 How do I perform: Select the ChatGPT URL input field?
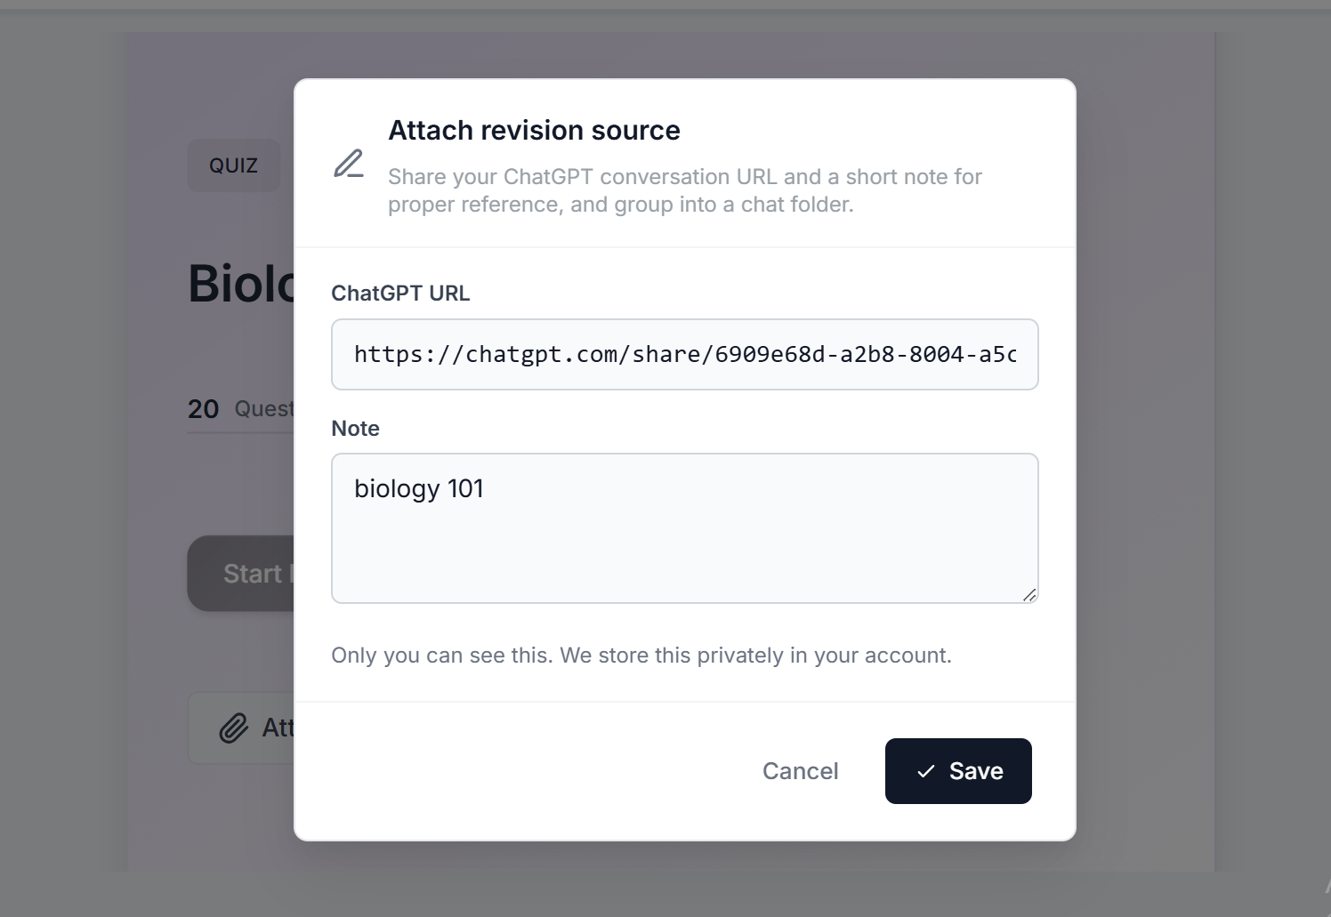(x=685, y=354)
